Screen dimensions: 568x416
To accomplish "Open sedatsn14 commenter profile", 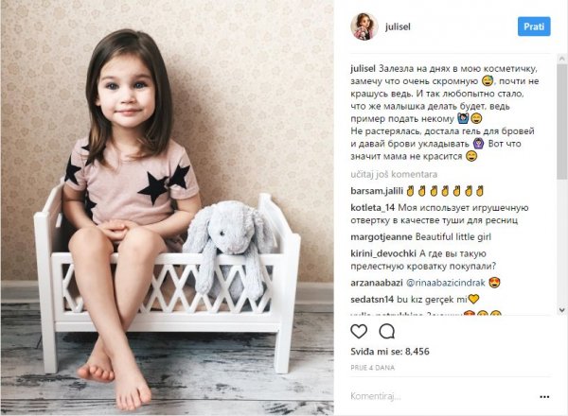I will pyautogui.click(x=372, y=300).
